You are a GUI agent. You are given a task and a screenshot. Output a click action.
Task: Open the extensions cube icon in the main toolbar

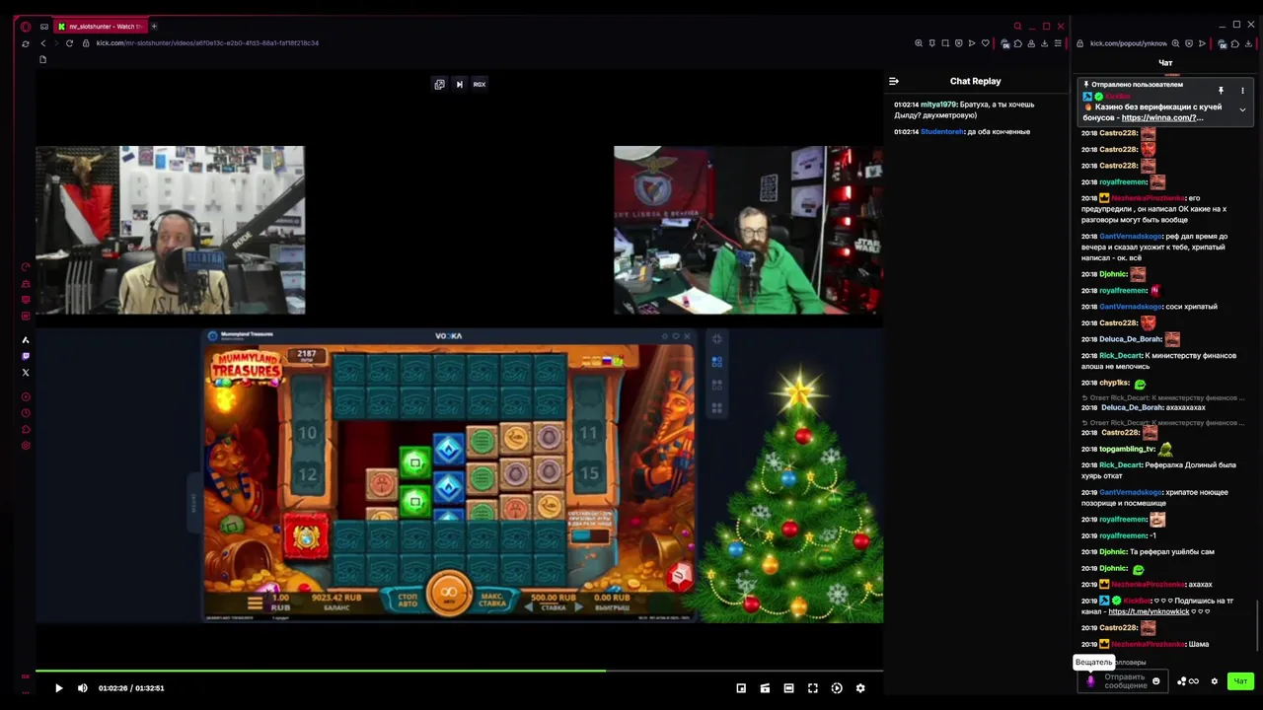point(1018,43)
